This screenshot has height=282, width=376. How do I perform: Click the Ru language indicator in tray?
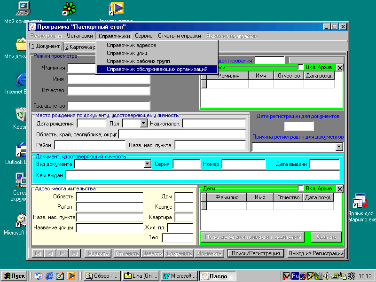295,276
